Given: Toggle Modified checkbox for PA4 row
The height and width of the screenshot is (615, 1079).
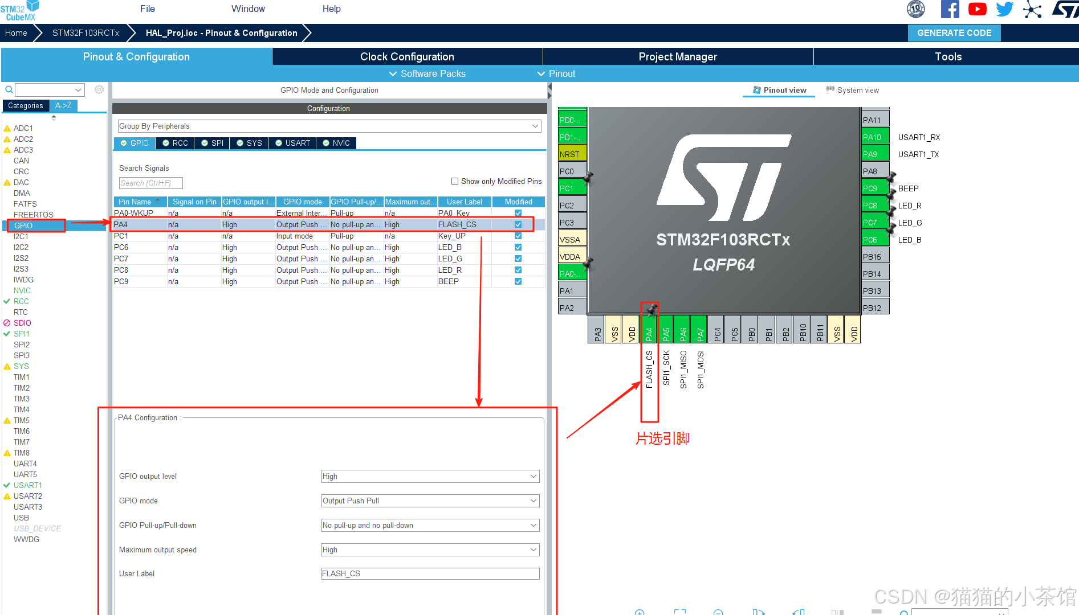Looking at the screenshot, I should click(x=518, y=224).
